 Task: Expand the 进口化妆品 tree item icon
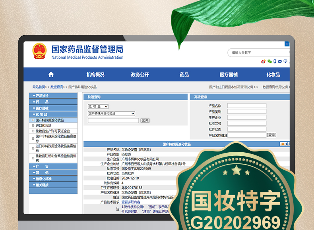click(33, 125)
